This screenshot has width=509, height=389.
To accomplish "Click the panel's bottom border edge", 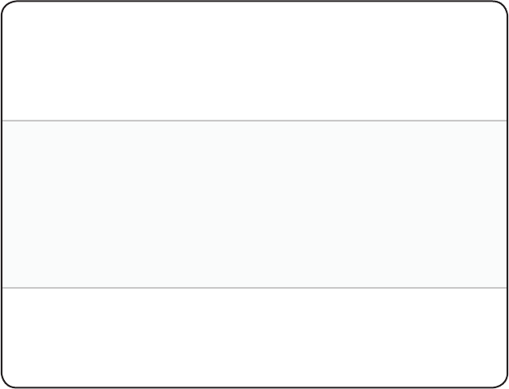I will (254, 387).
